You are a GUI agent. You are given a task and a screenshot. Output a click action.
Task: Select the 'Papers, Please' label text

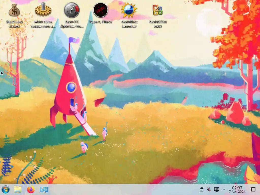point(101,22)
